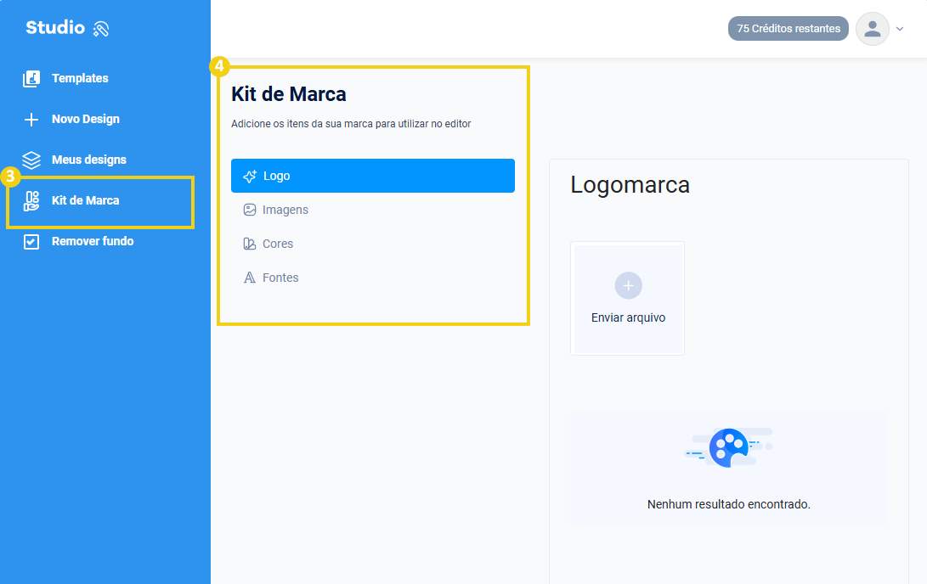Click the checkbox icon beside Remover fundo
This screenshot has width=927, height=584.
point(31,242)
